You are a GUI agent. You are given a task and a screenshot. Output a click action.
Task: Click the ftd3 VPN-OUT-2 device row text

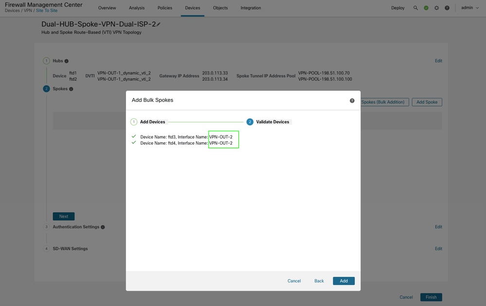click(186, 137)
